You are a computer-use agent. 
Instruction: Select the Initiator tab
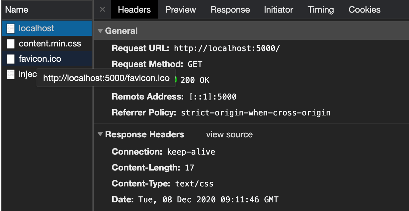tap(278, 9)
